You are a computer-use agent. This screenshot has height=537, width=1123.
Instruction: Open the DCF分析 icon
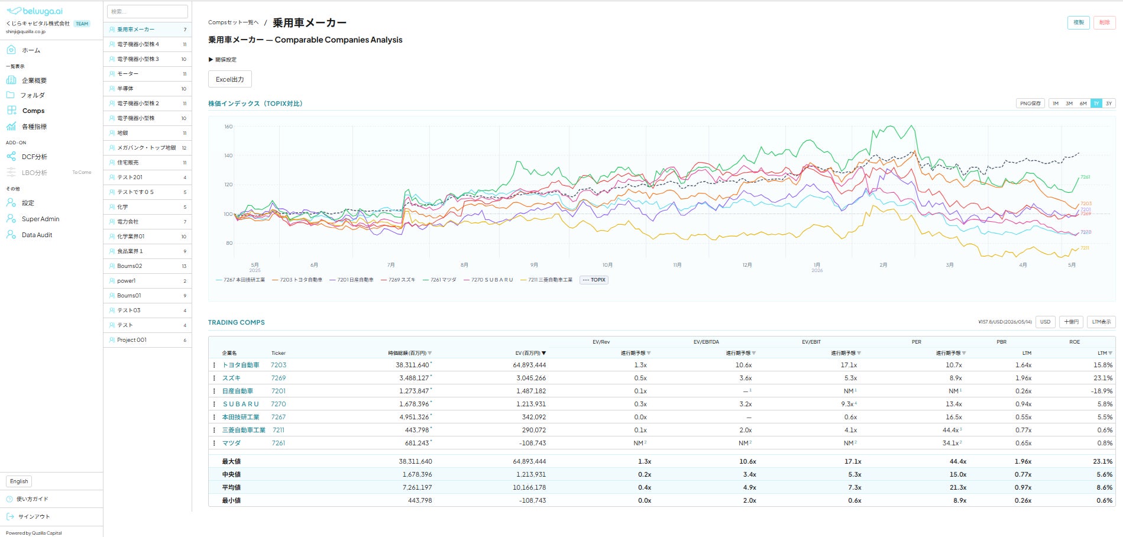pyautogui.click(x=11, y=156)
